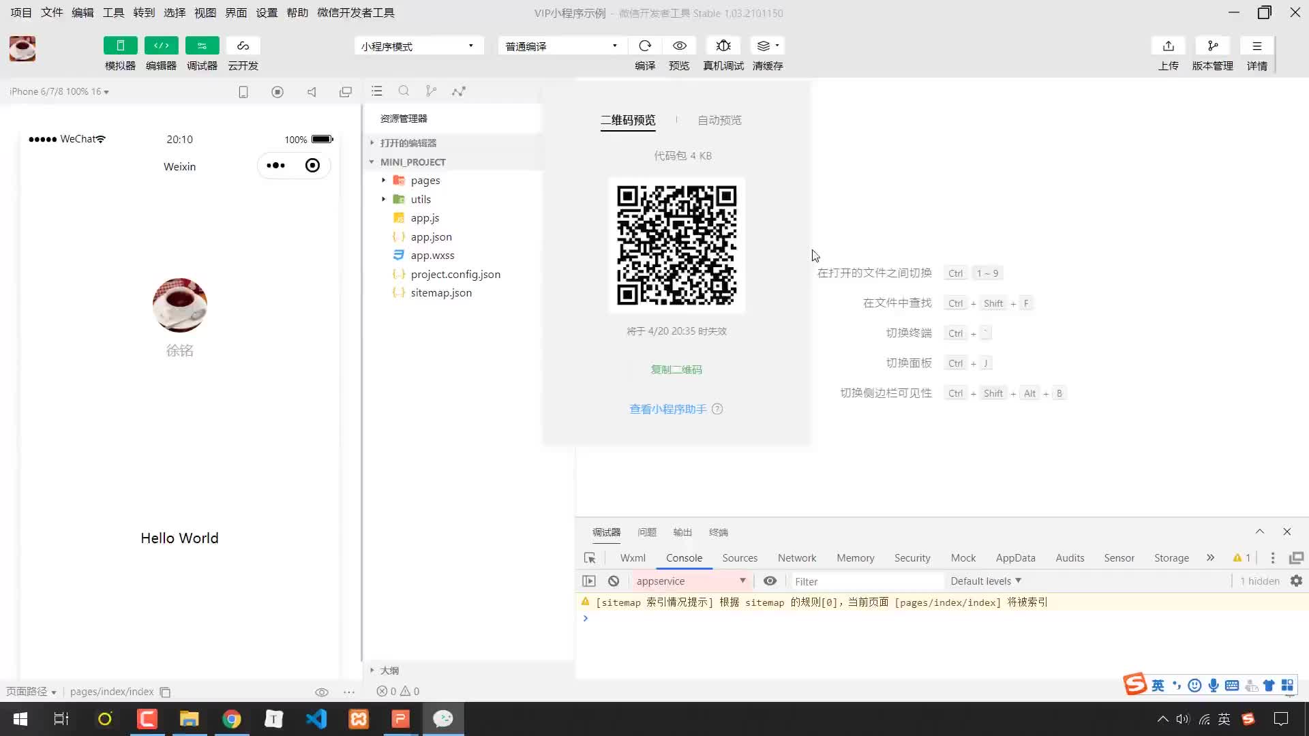
Task: Click the console Filter input
Action: [x=866, y=581]
